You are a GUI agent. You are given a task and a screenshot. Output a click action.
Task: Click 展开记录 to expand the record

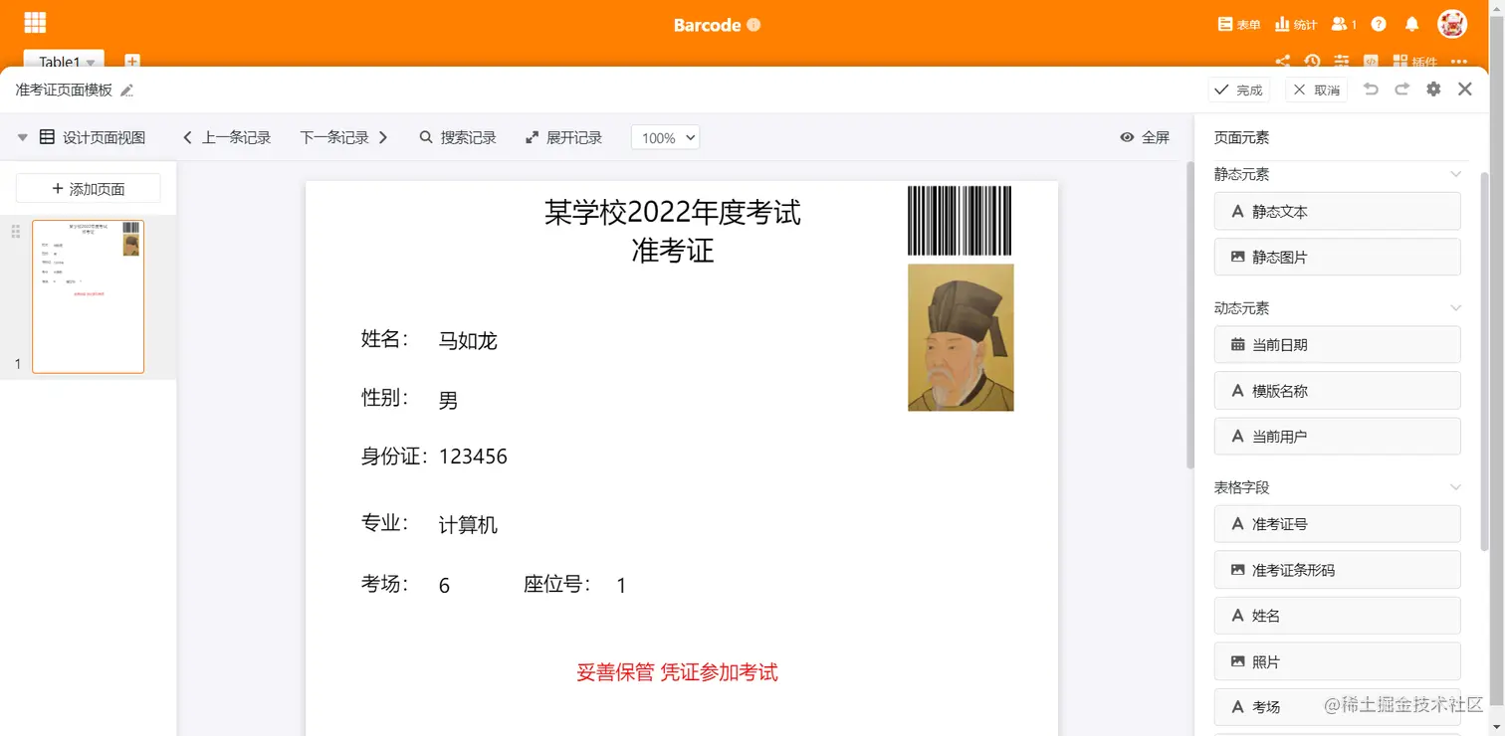pyautogui.click(x=563, y=137)
